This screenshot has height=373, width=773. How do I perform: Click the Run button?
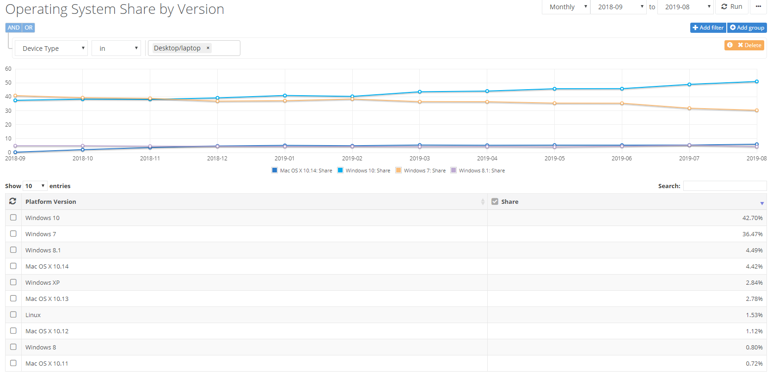[x=732, y=6]
